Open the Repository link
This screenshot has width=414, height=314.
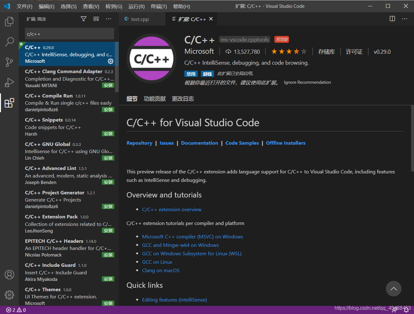[x=139, y=143]
